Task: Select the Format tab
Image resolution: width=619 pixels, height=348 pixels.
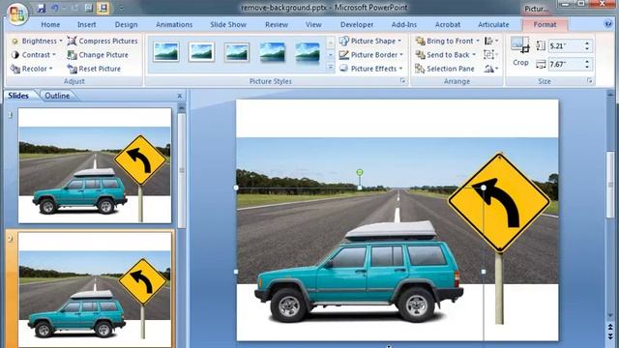Action: click(545, 24)
